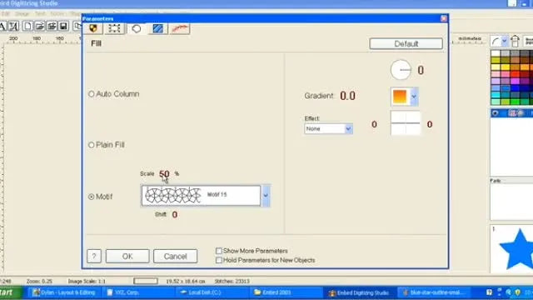533x300 pixels.
Task: Click the second open-folder toolbar icon
Action: [x=52, y=26]
